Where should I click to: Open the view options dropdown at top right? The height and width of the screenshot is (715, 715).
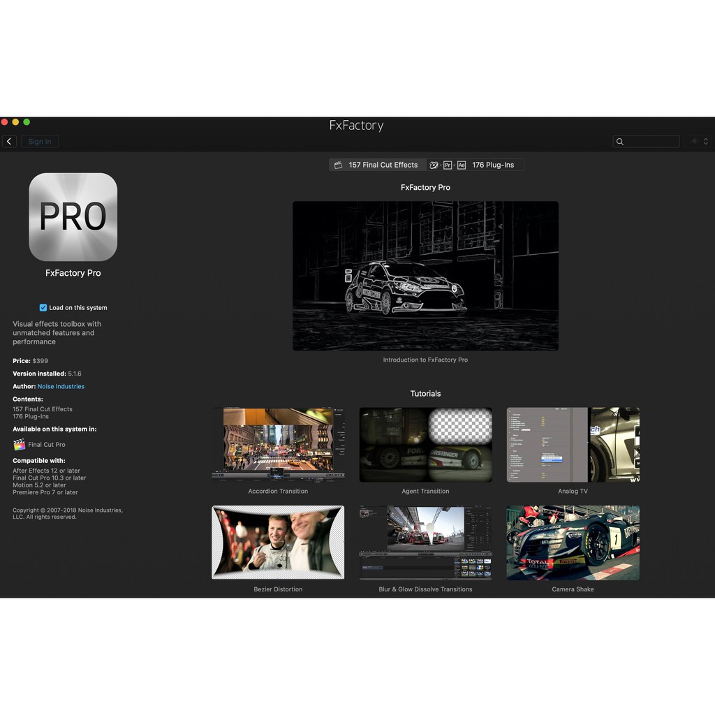tap(699, 142)
